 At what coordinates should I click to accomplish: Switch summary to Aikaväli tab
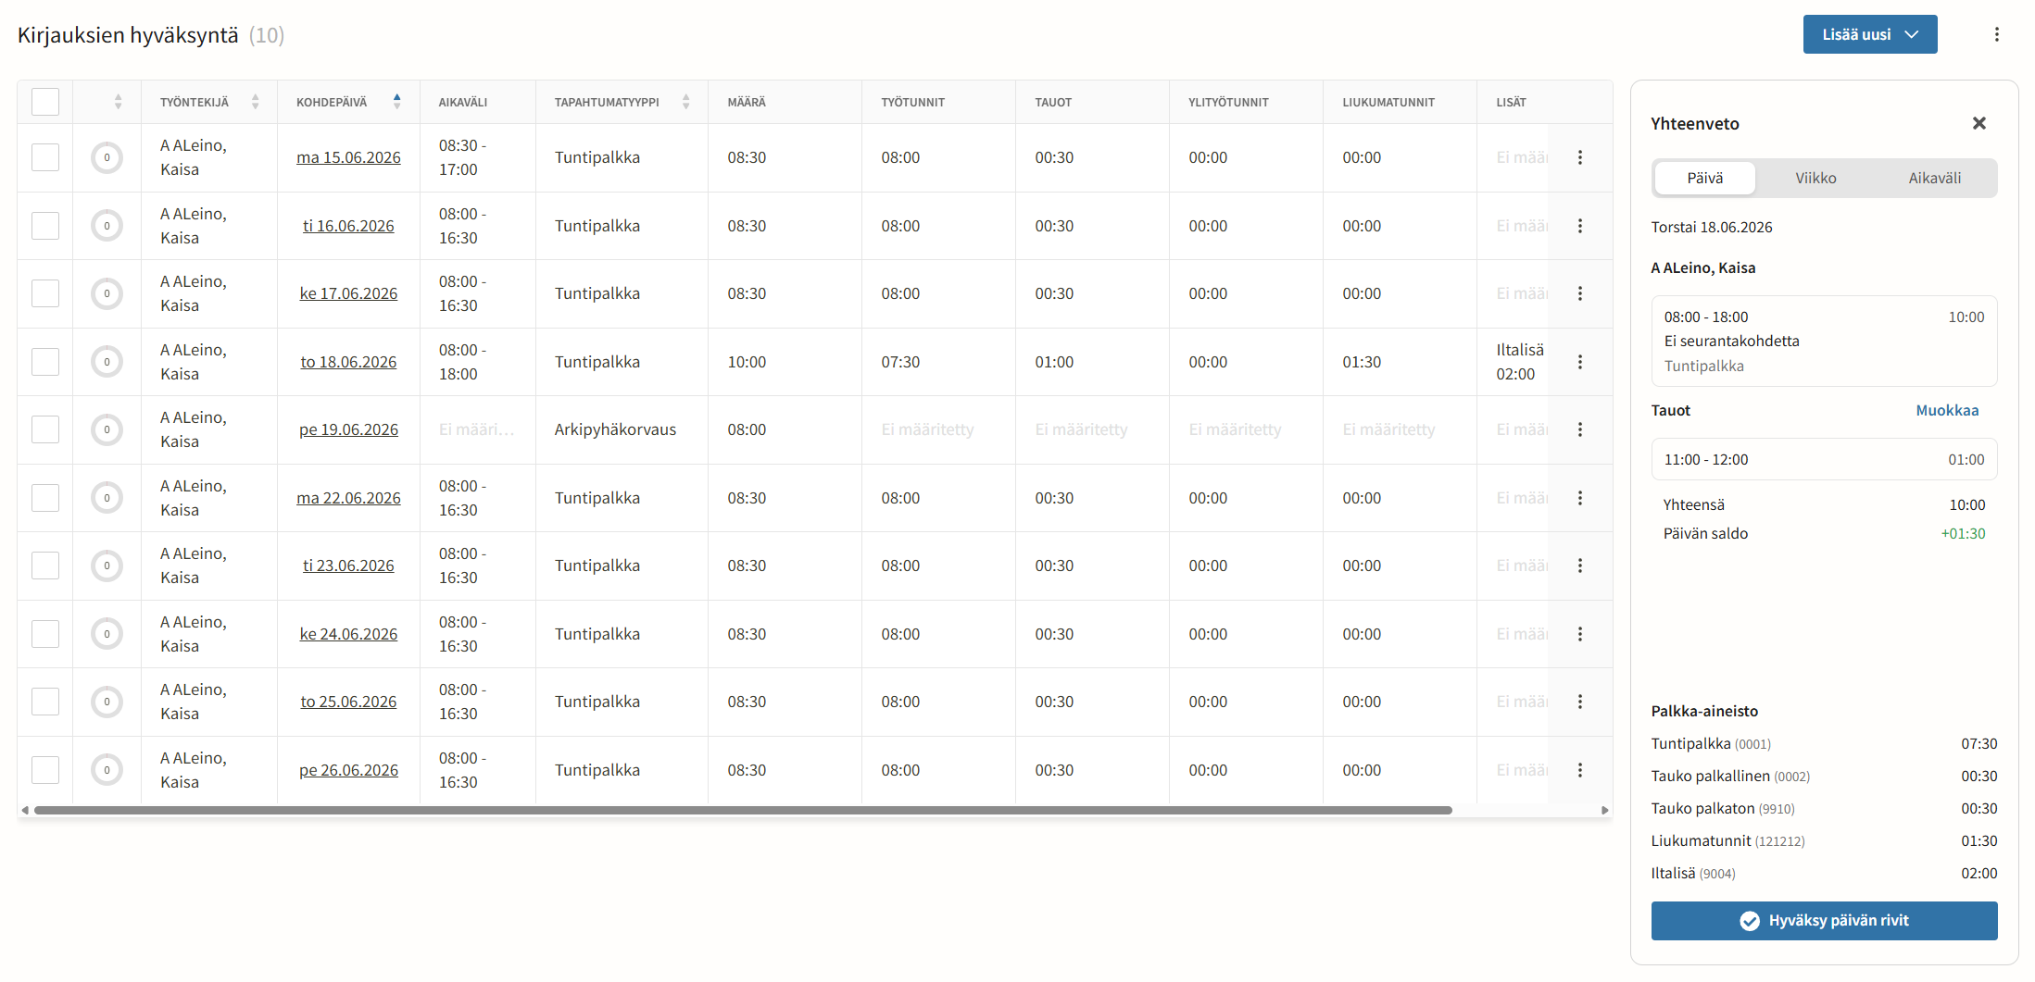[x=1934, y=178]
